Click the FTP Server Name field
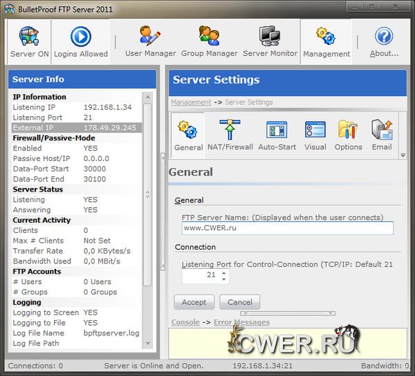Screen dimensions: 415x376 click(x=288, y=228)
